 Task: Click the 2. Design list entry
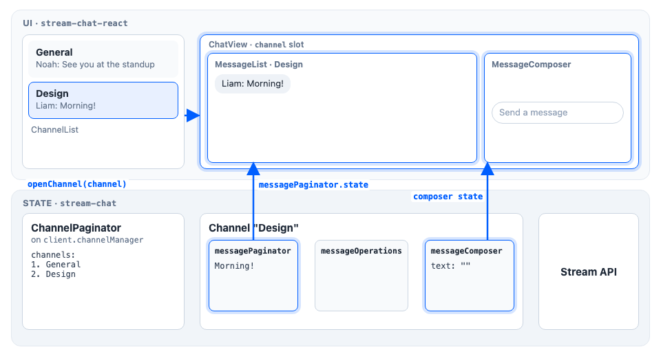click(x=54, y=274)
